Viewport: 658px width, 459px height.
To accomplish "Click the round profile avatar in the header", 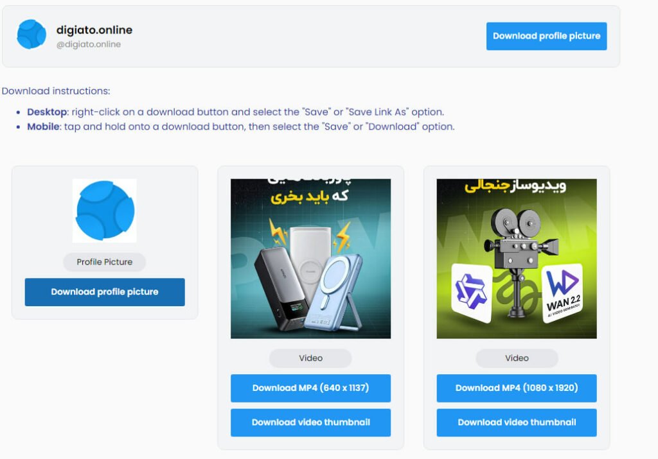I will [31, 35].
